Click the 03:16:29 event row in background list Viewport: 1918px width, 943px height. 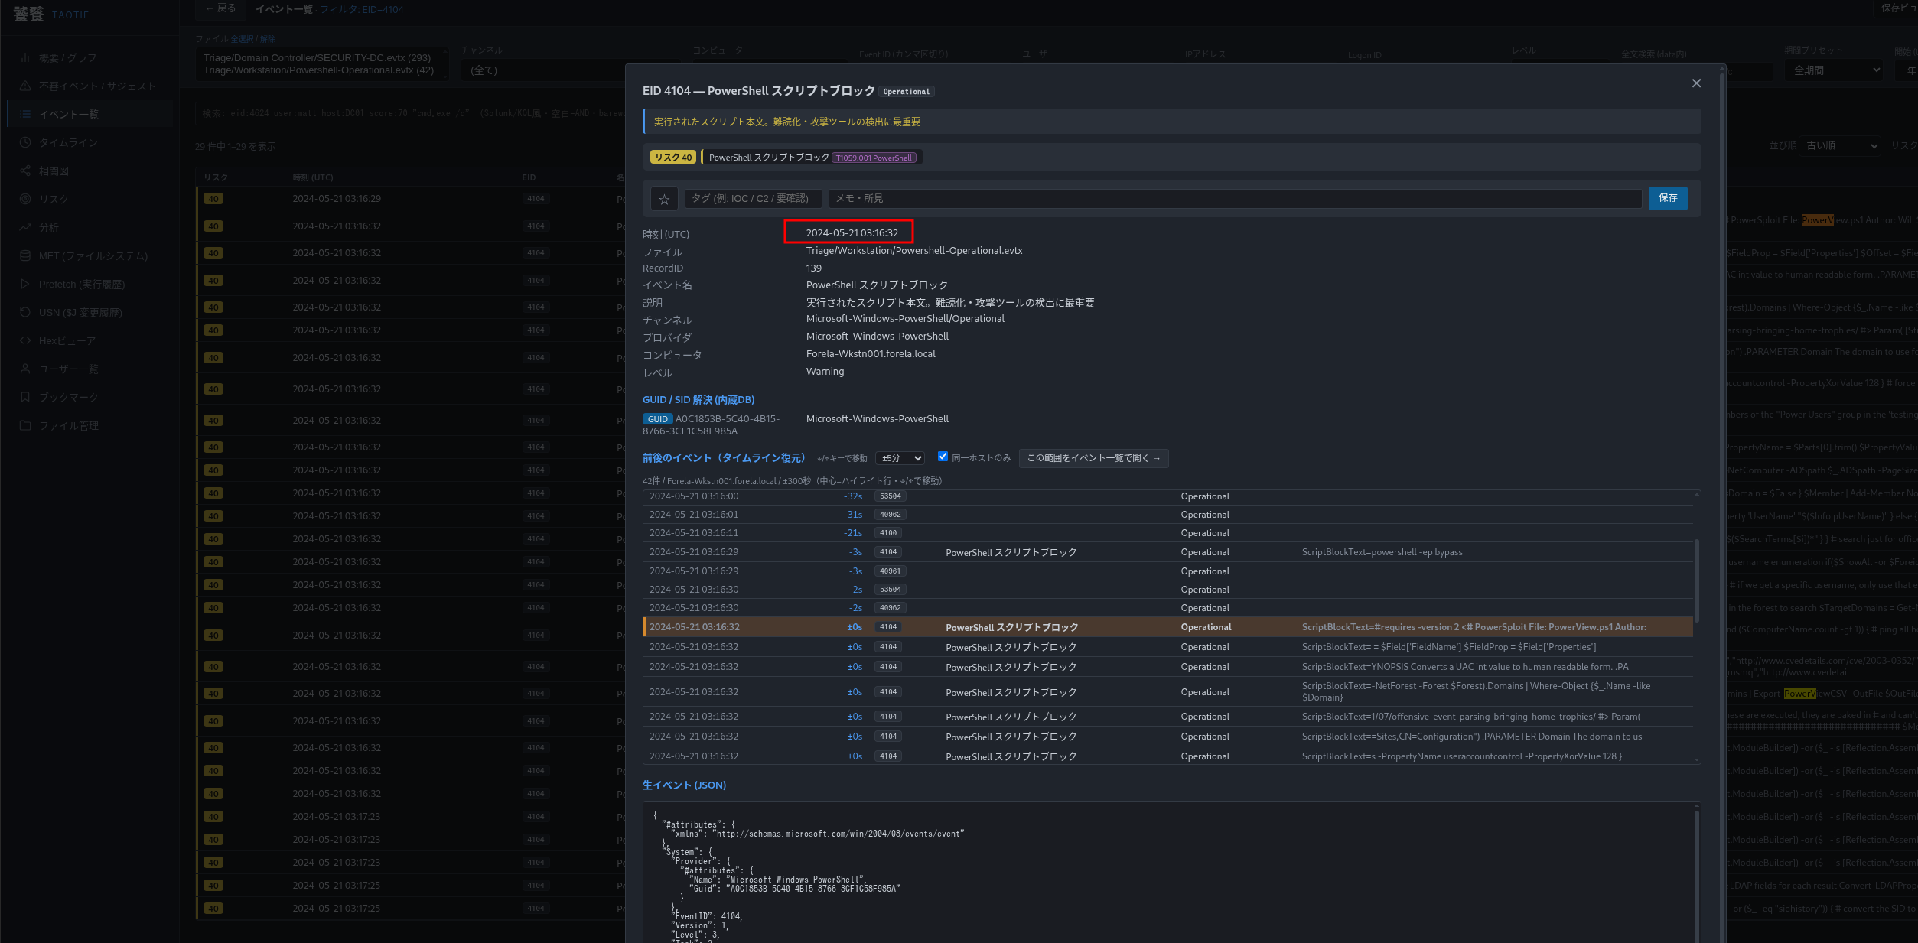click(410, 199)
